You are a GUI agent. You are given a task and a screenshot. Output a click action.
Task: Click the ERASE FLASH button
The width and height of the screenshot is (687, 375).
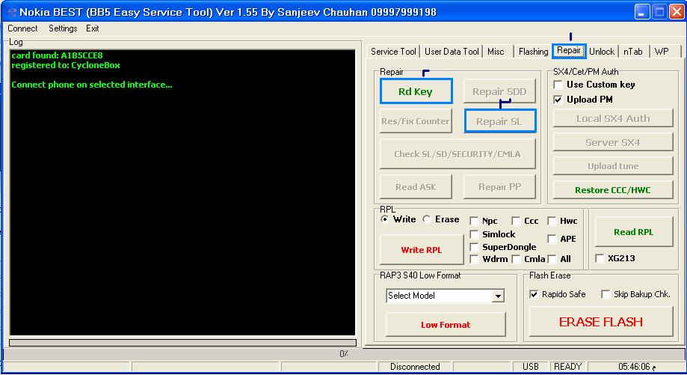pyautogui.click(x=601, y=322)
